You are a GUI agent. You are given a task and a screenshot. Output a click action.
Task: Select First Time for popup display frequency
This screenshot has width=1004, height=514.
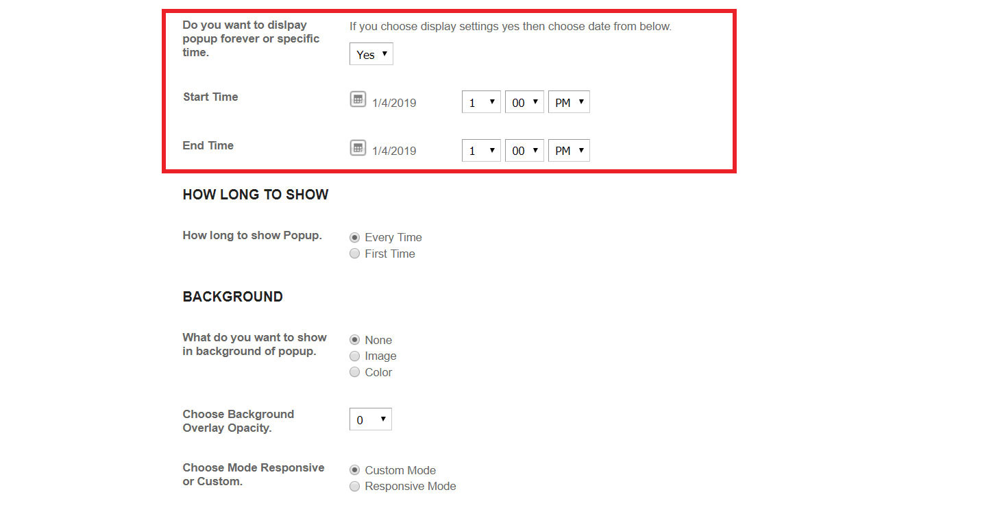[354, 253]
